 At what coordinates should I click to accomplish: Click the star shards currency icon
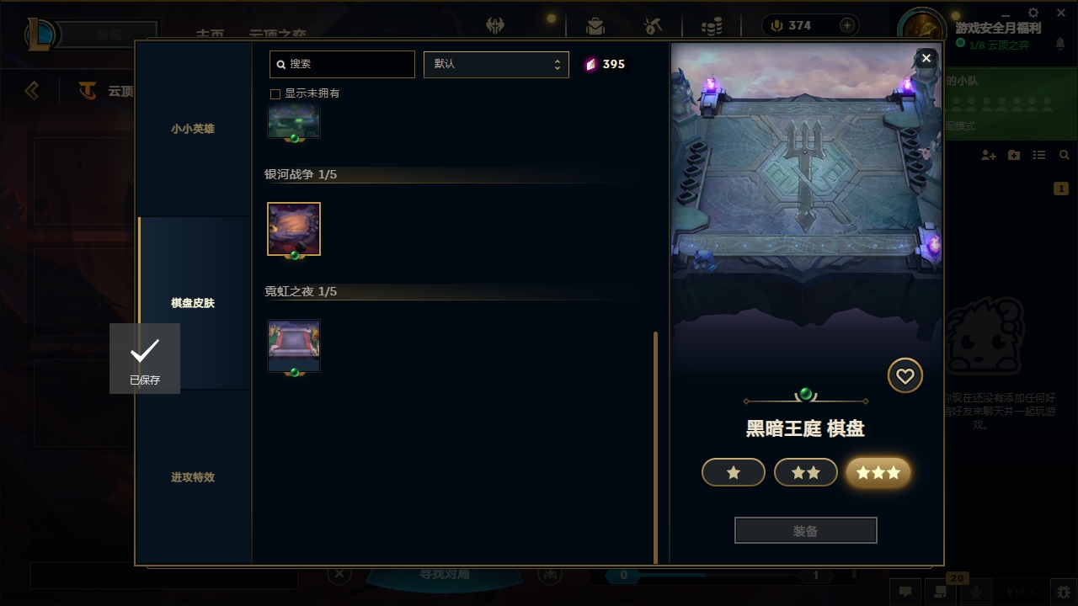[591, 64]
